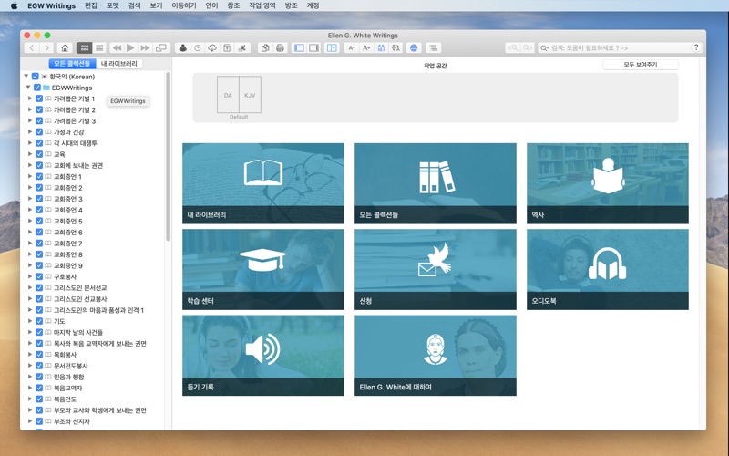The width and height of the screenshot is (729, 456).
Task: Collapse the 한국의 (Korean) tree node
Action: (x=26, y=77)
